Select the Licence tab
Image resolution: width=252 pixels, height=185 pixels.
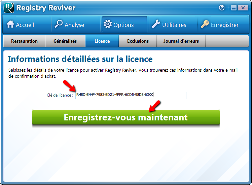(102, 41)
